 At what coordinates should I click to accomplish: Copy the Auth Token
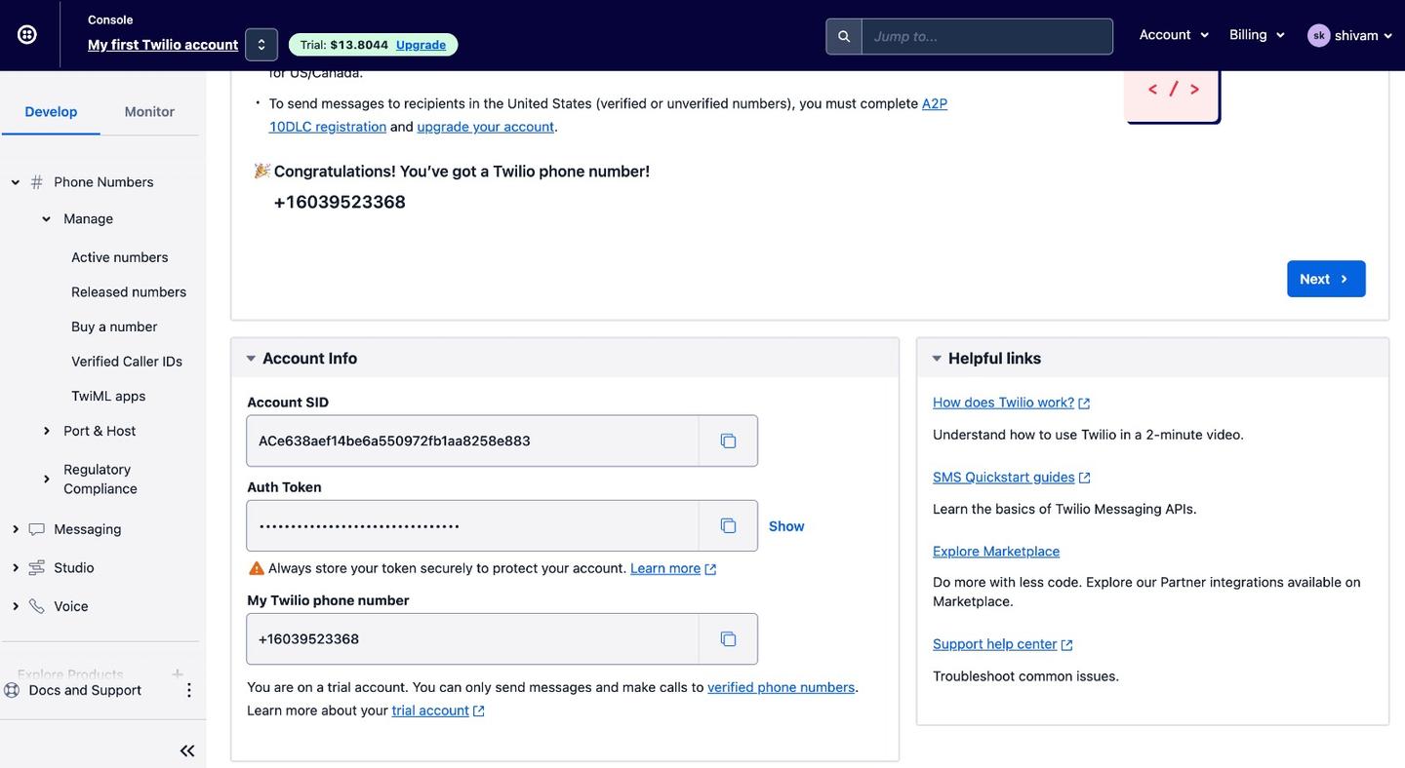(728, 526)
